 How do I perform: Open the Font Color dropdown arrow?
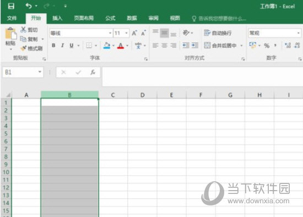coord(127,46)
